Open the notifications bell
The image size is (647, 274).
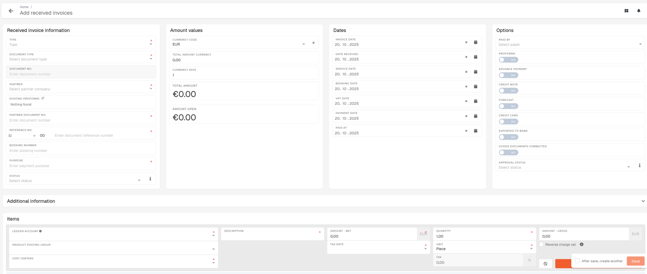pos(639,11)
